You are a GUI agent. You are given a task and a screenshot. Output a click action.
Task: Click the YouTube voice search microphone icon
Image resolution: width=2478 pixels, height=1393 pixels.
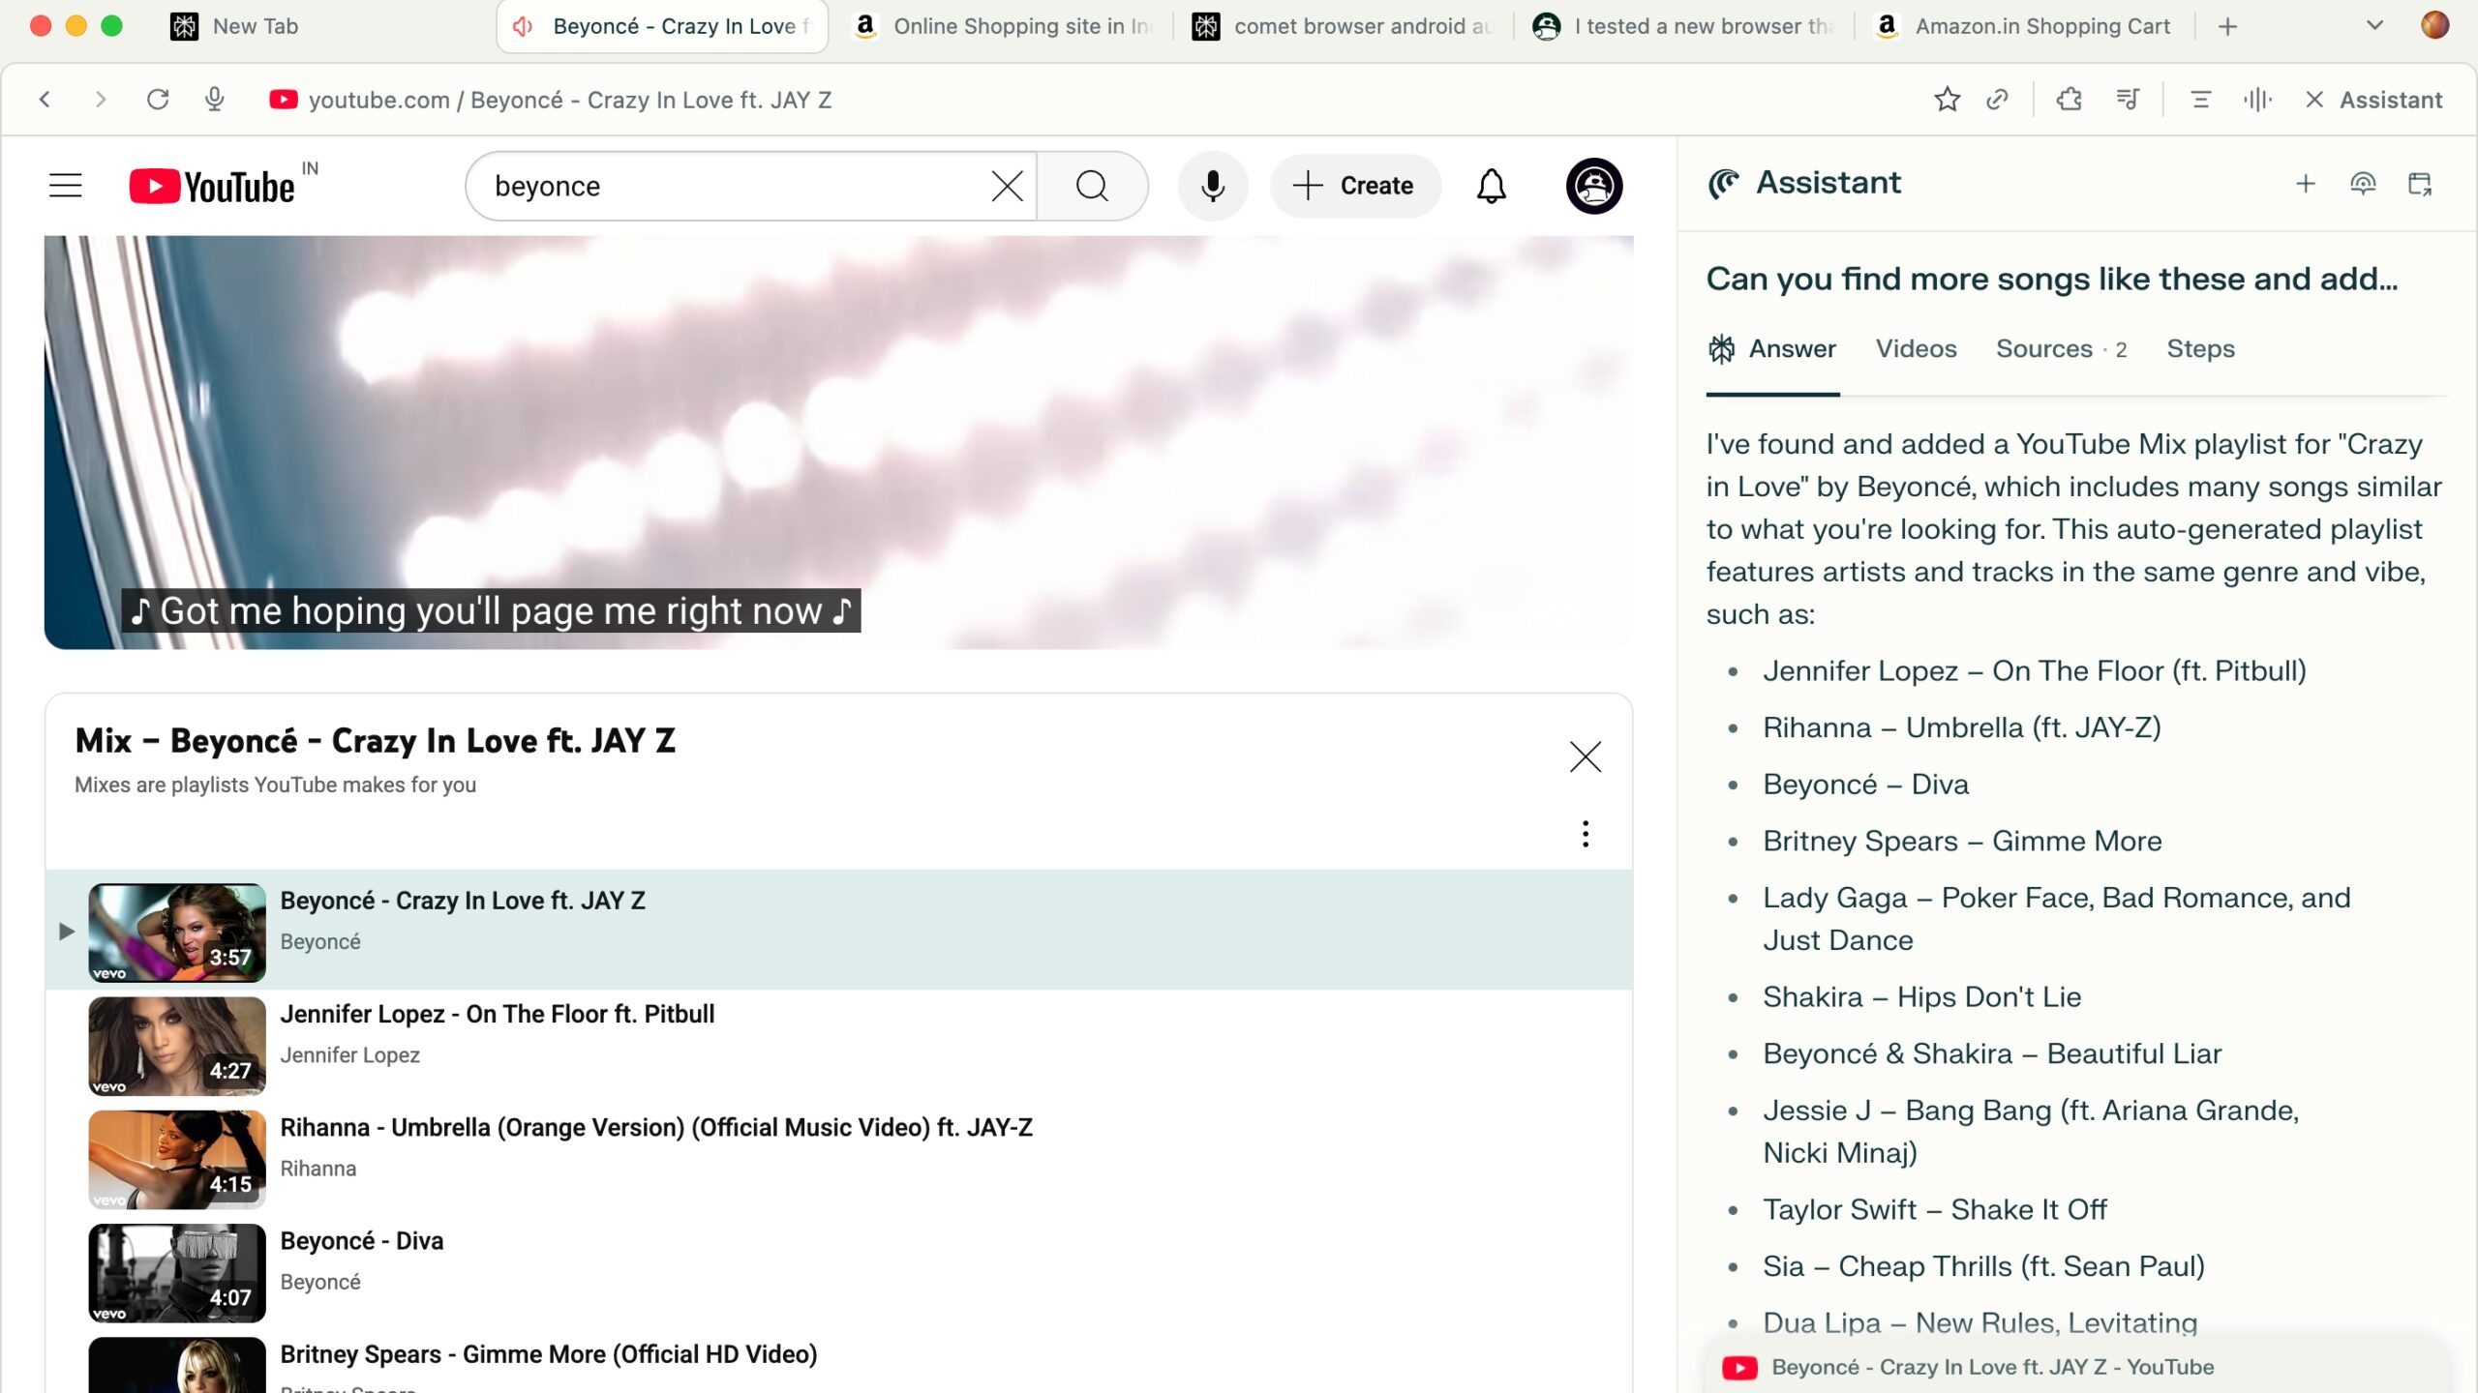point(1212,186)
